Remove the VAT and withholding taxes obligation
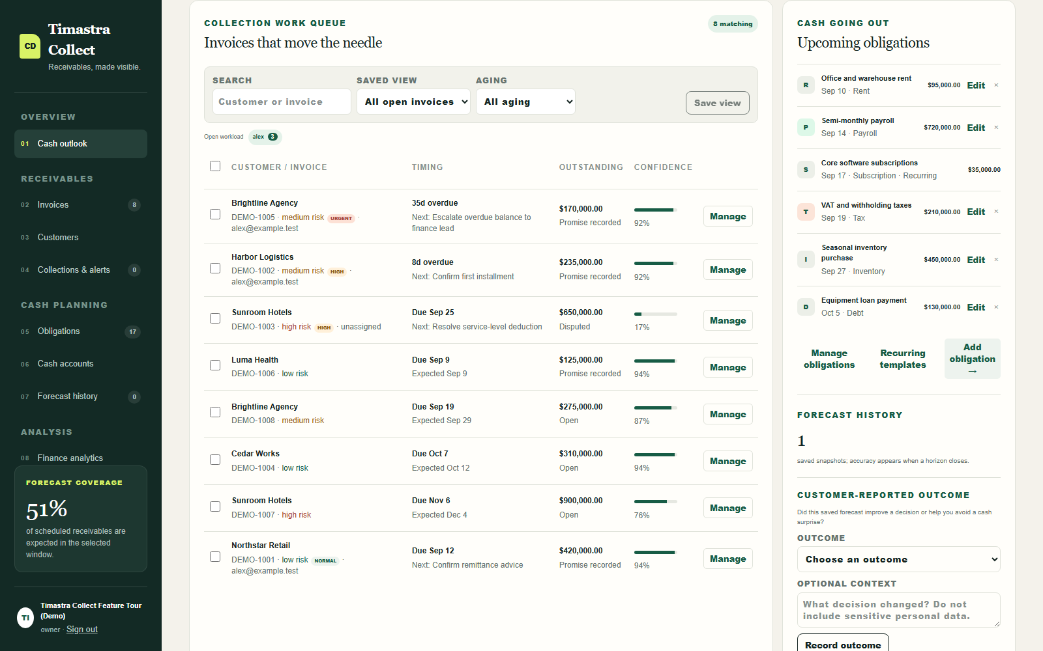Viewport: 1043px width, 651px height. tap(996, 212)
